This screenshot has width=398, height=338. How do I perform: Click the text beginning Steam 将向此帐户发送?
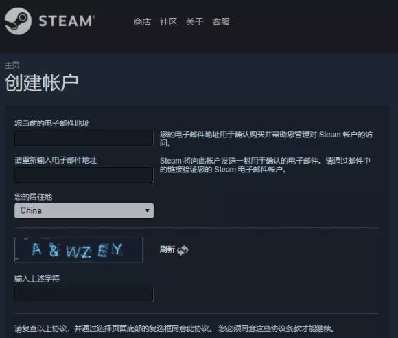265,165
